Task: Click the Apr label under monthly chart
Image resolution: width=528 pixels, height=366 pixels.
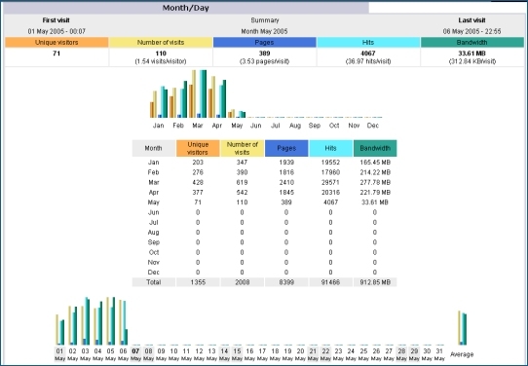Action: 217,126
